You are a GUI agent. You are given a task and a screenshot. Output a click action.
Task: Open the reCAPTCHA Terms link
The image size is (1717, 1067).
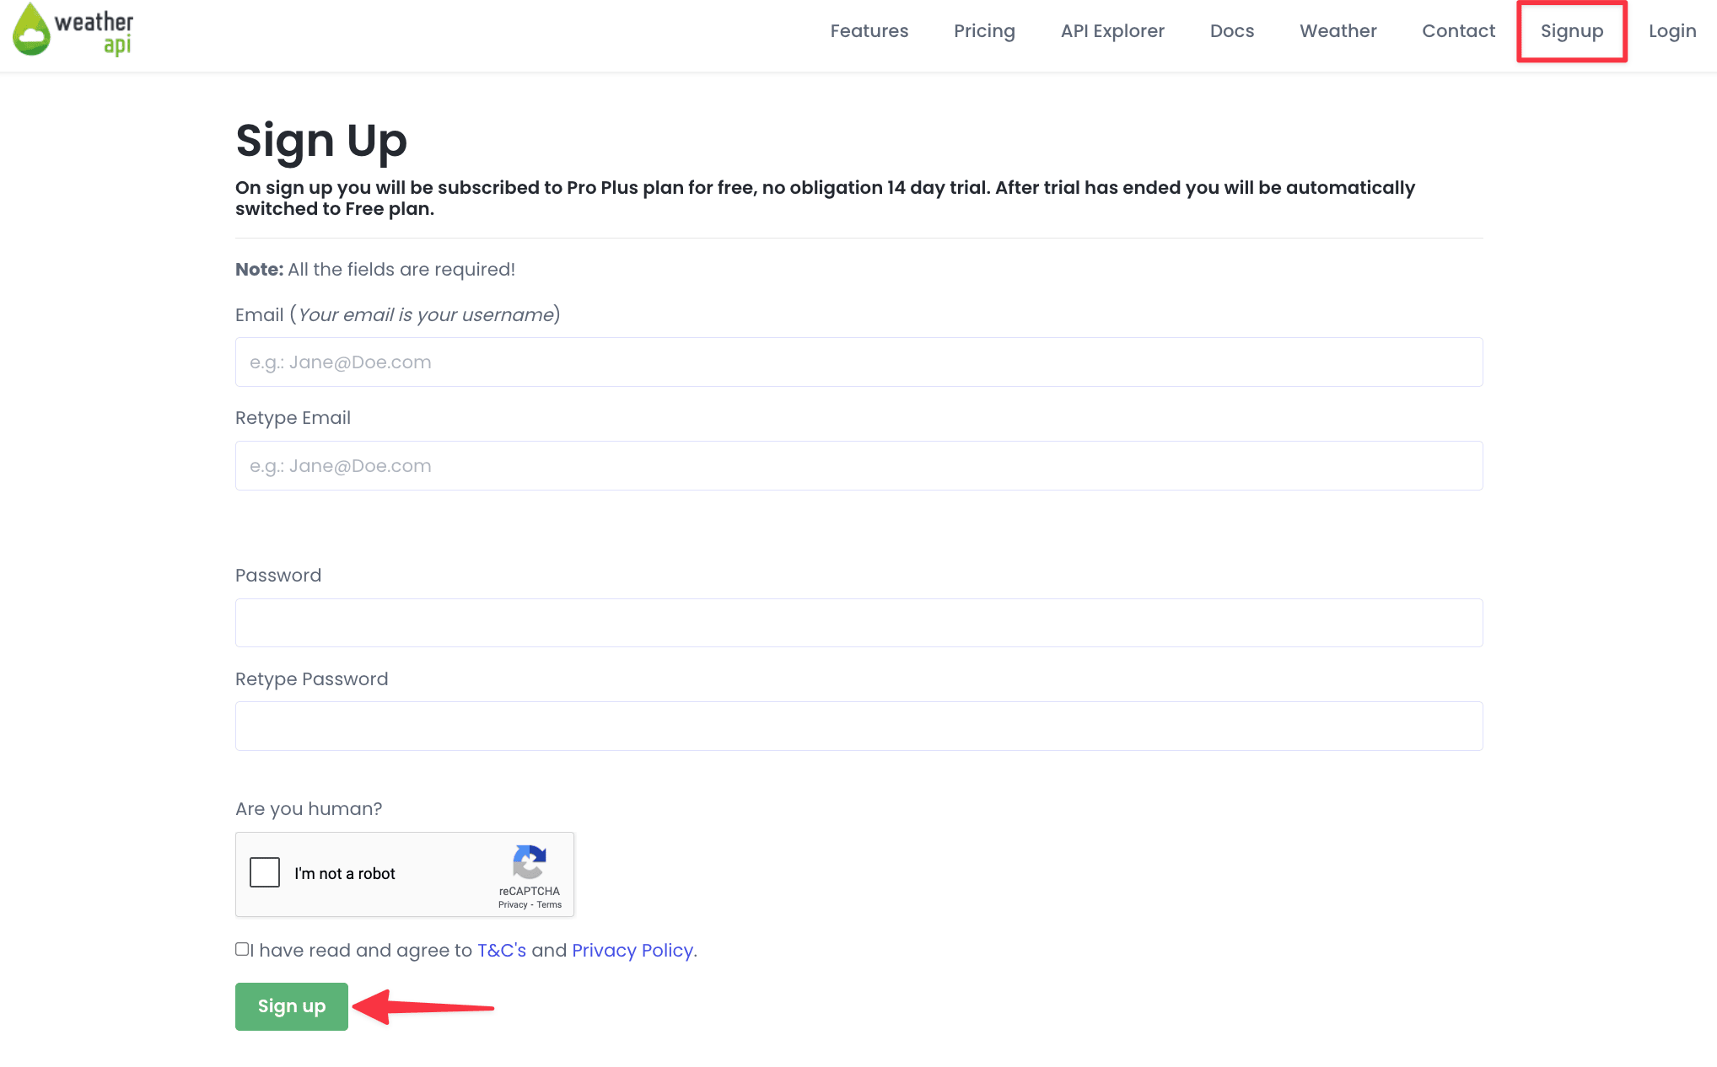point(549,903)
